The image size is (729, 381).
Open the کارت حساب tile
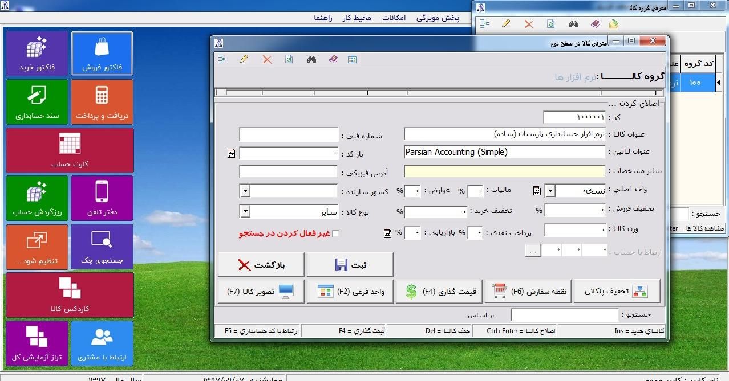(x=70, y=150)
